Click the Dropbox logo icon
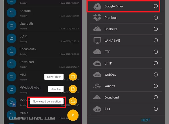 coord(97,18)
